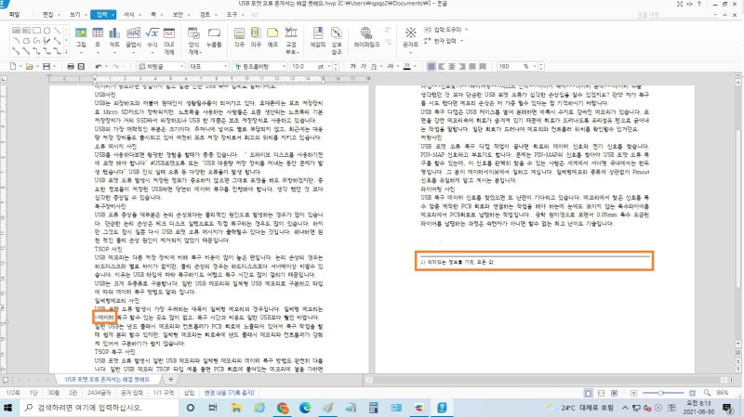Select the ellipse shape in the shapes gallery
744x417 pixels.
[x=47, y=31]
